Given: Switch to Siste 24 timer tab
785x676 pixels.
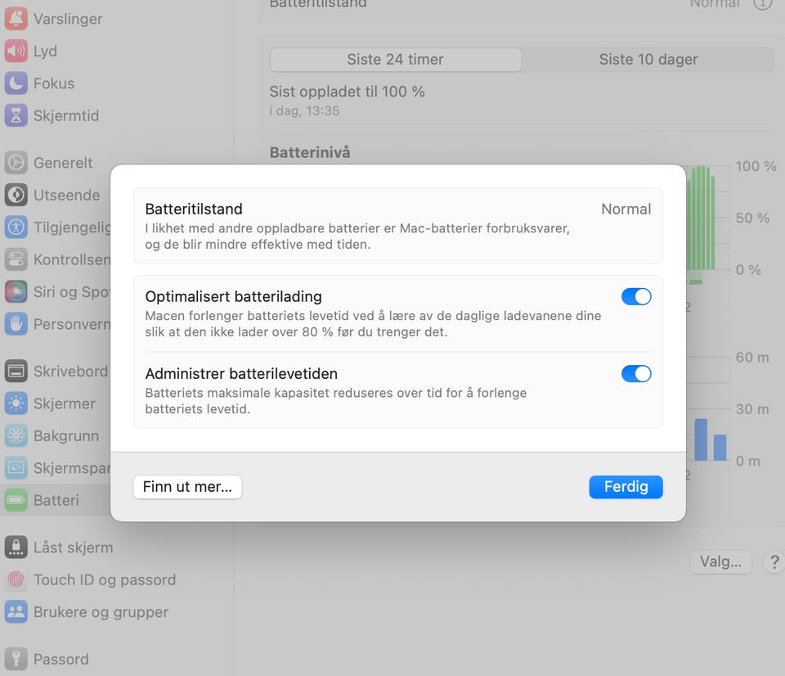Looking at the screenshot, I should pos(396,60).
